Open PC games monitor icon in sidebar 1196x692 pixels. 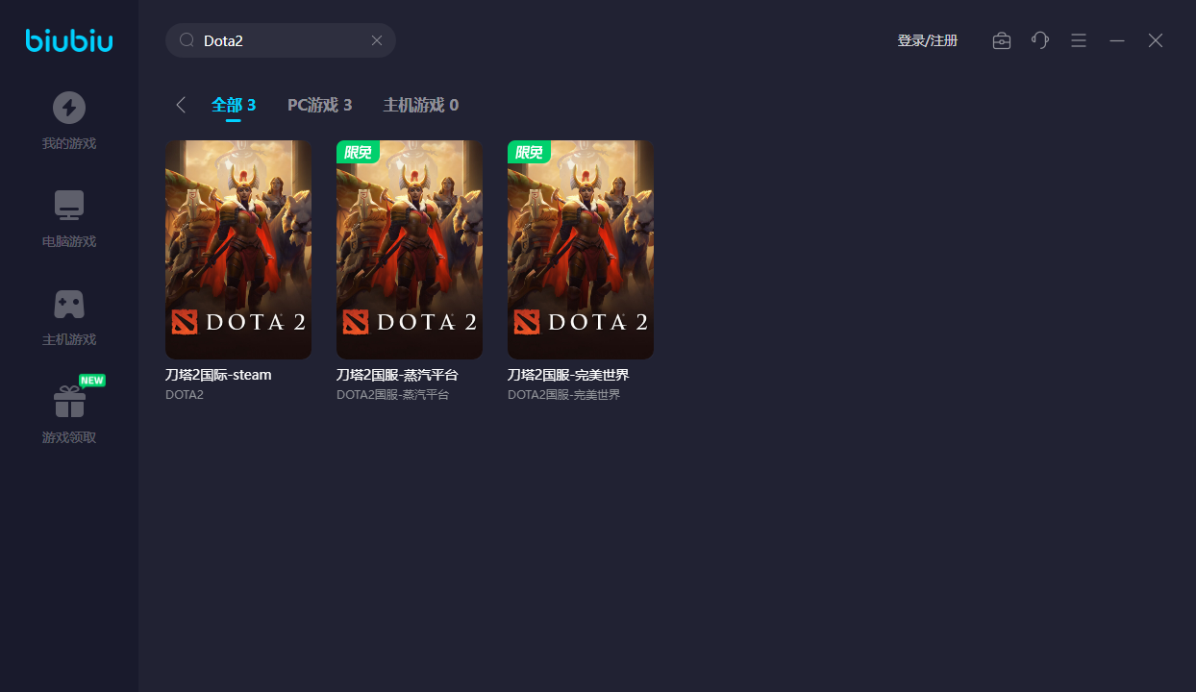(69, 206)
